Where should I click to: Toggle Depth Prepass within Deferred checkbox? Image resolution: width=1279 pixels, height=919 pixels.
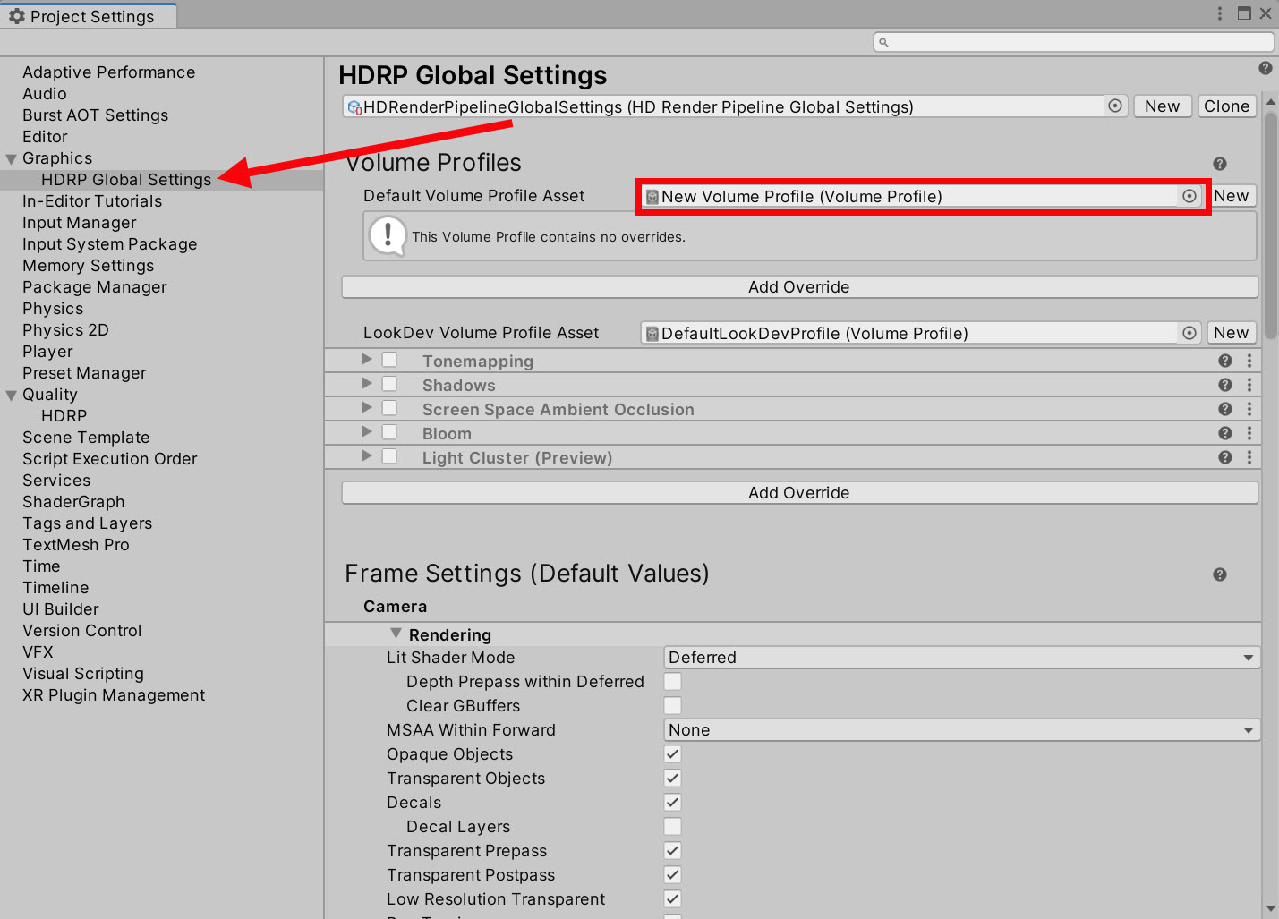click(x=673, y=682)
